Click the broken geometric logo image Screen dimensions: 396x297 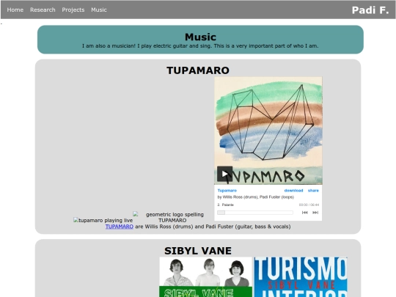pyautogui.click(x=169, y=217)
